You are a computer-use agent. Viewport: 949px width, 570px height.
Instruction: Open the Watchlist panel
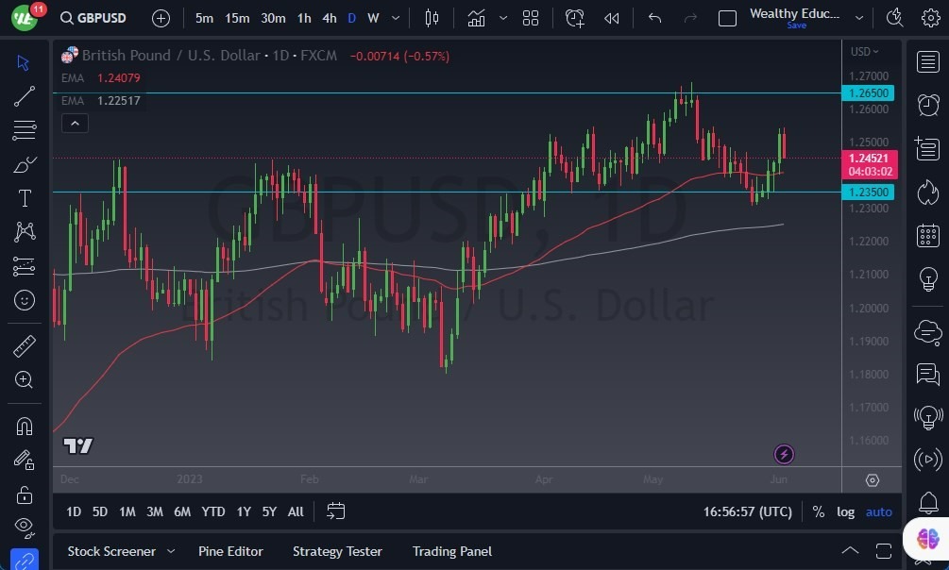[926, 61]
